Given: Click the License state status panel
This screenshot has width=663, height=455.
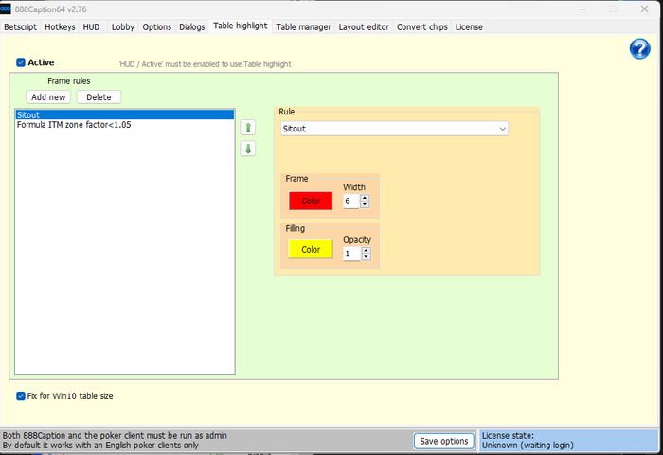Looking at the screenshot, I should click(568, 440).
